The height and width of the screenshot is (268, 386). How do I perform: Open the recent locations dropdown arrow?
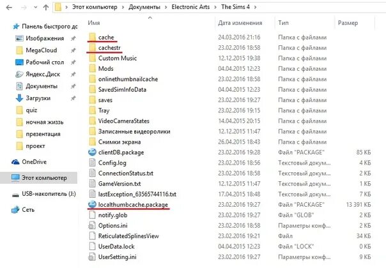point(36,8)
